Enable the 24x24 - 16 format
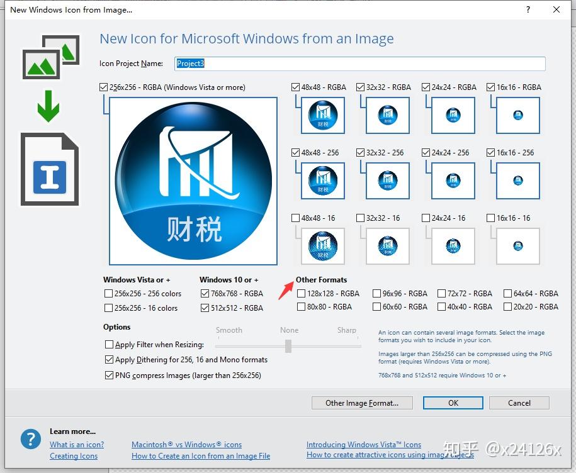The height and width of the screenshot is (473, 576). tap(426, 218)
